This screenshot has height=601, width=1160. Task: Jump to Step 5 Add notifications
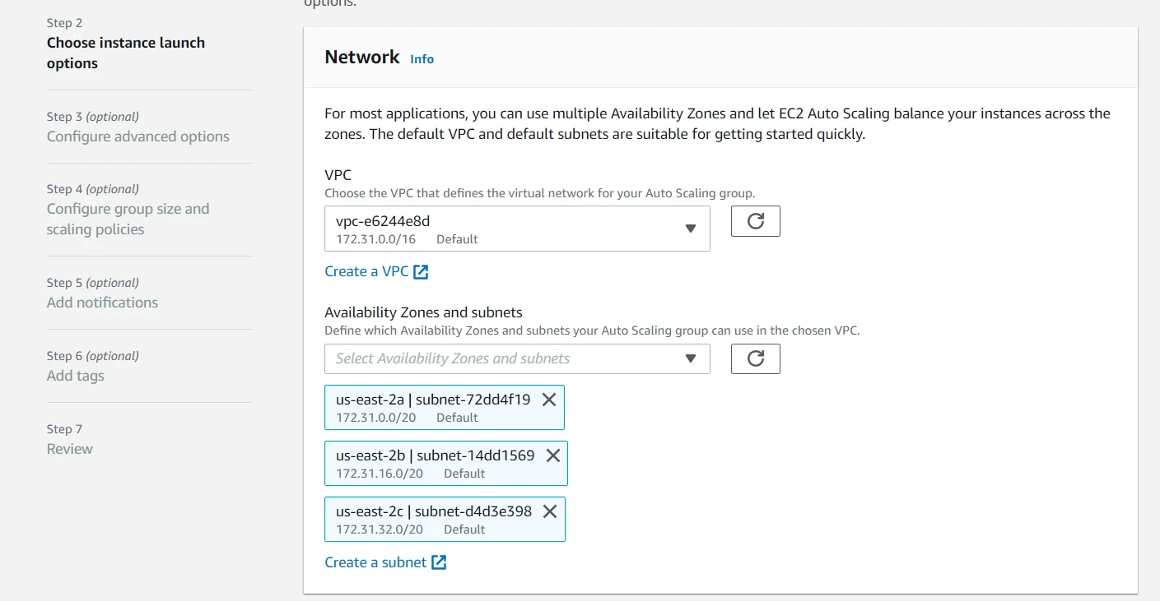(101, 302)
